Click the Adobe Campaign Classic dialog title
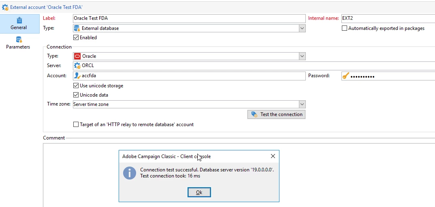Screen dimensions: 435x207 coord(166,156)
